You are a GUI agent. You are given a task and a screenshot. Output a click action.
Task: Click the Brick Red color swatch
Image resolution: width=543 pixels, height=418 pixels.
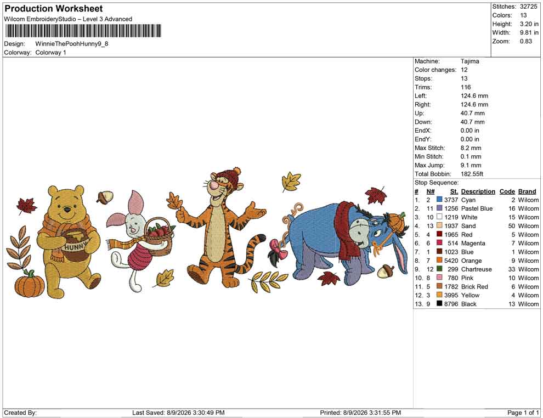pos(439,286)
